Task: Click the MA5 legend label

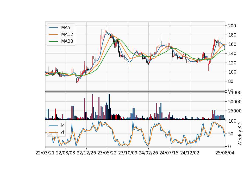Action: pyautogui.click(x=66, y=28)
